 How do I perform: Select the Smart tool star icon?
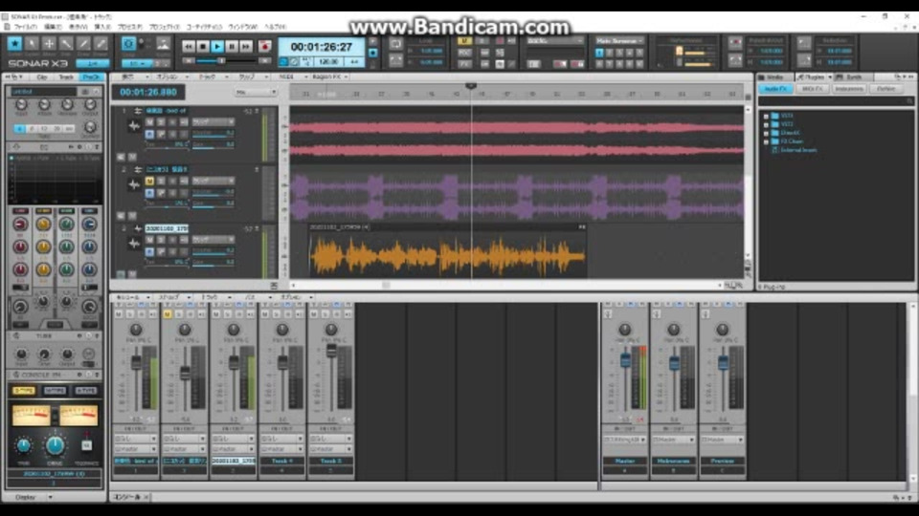14,43
